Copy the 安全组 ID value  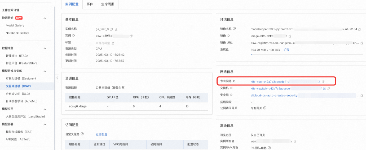pos(362,95)
